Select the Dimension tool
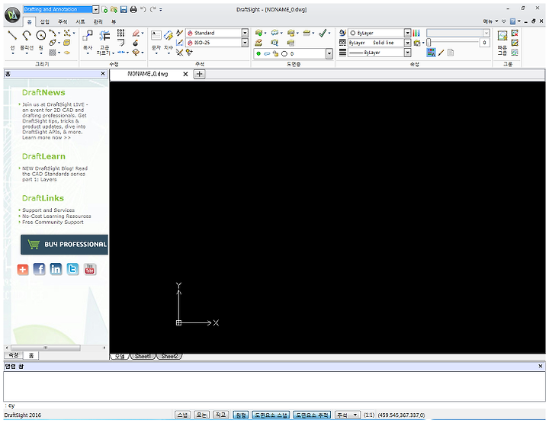The width and height of the screenshot is (549, 423). click(169, 35)
